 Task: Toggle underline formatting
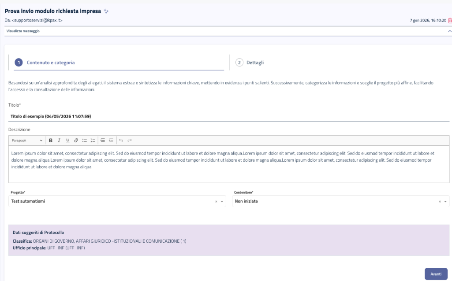67,140
